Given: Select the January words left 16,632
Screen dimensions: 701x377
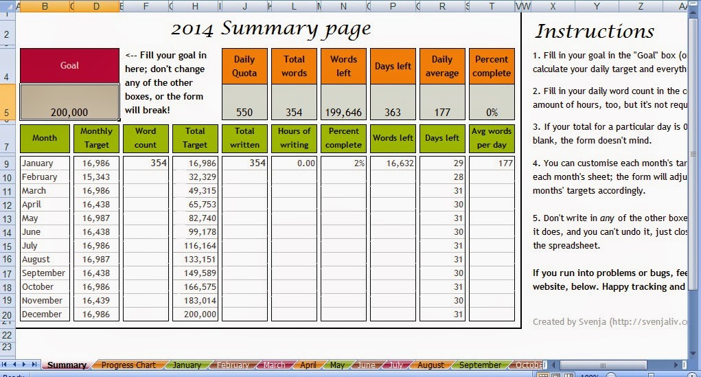Looking at the screenshot, I should (x=393, y=163).
